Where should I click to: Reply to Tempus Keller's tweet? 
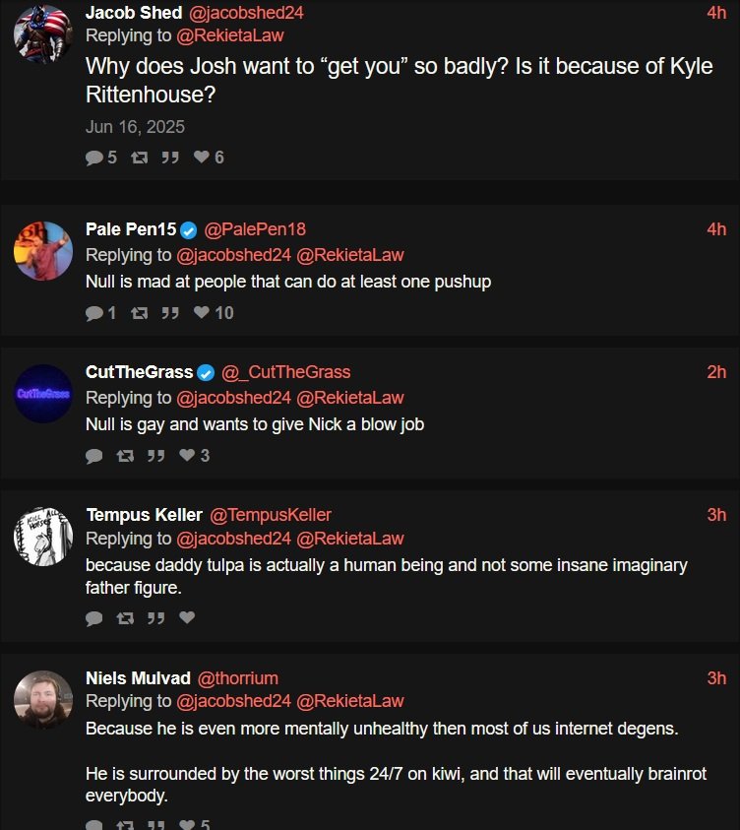click(94, 618)
